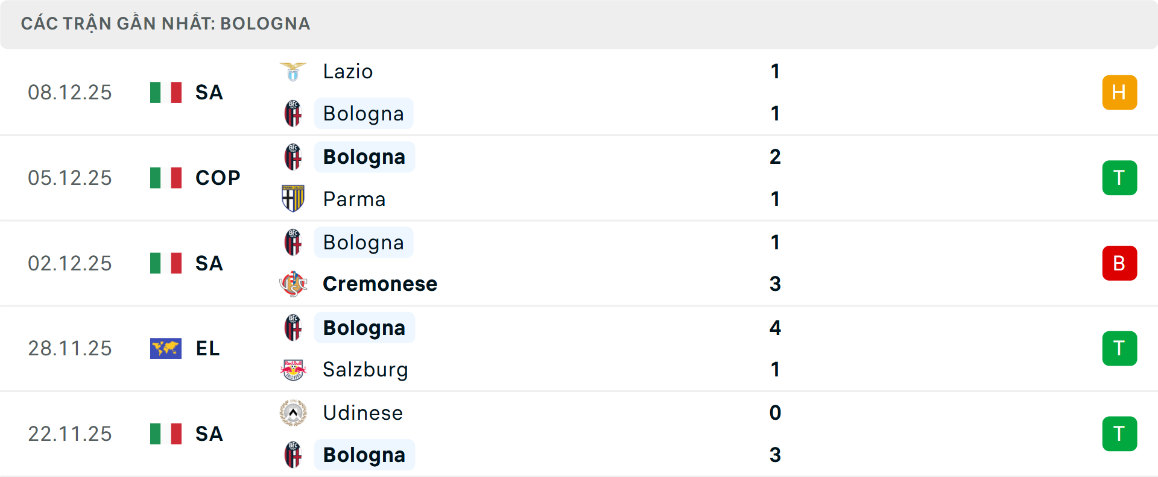The height and width of the screenshot is (477, 1158).
Task: Click the Bologna crest next to Lazio match
Action: tap(293, 113)
